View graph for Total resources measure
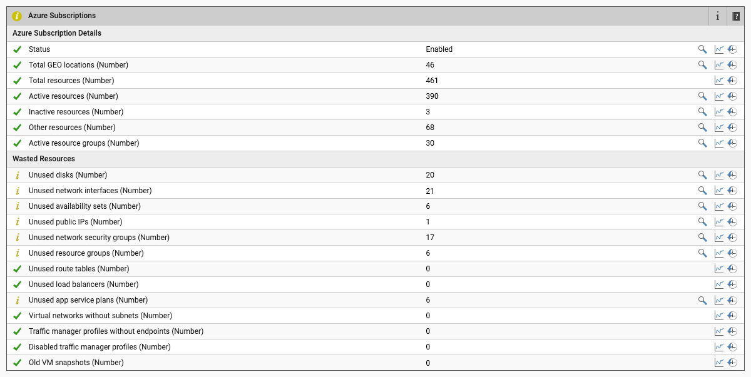This screenshot has height=377, width=751. tap(719, 81)
